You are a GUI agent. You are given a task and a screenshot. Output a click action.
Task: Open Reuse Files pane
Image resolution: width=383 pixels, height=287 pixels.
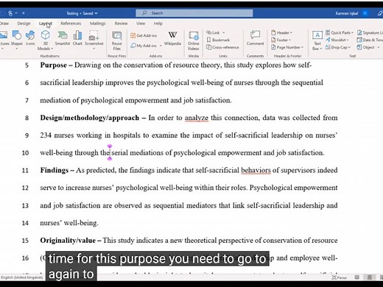tap(117, 40)
